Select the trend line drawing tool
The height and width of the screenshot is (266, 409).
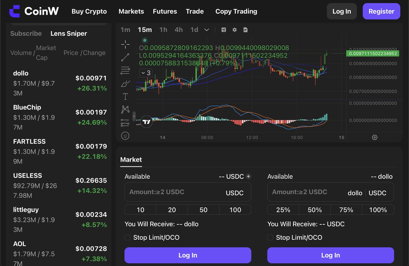(x=125, y=57)
